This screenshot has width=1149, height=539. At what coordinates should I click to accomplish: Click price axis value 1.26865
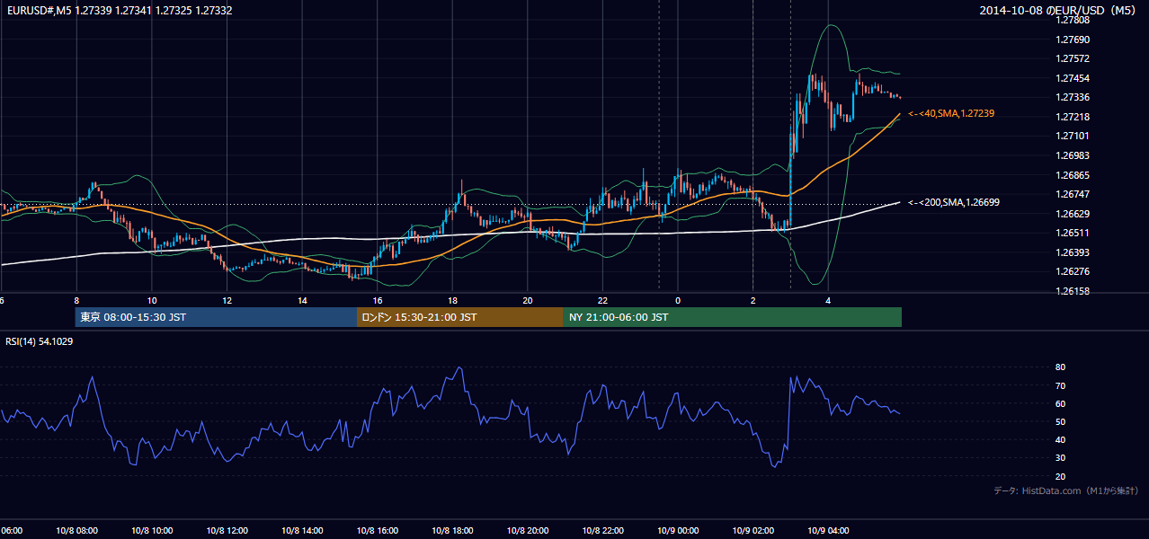1073,175
